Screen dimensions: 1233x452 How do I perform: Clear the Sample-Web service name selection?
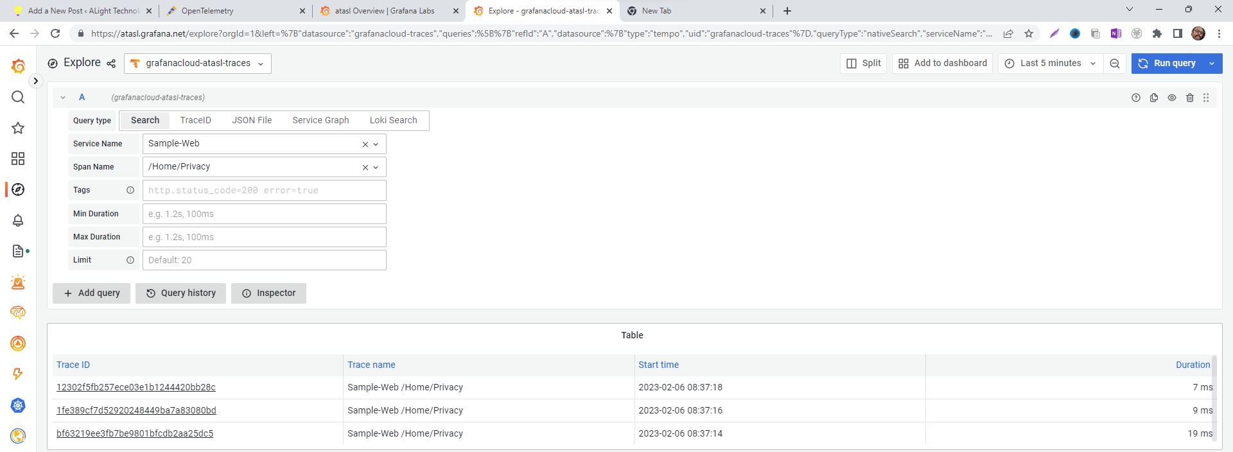pyautogui.click(x=365, y=144)
